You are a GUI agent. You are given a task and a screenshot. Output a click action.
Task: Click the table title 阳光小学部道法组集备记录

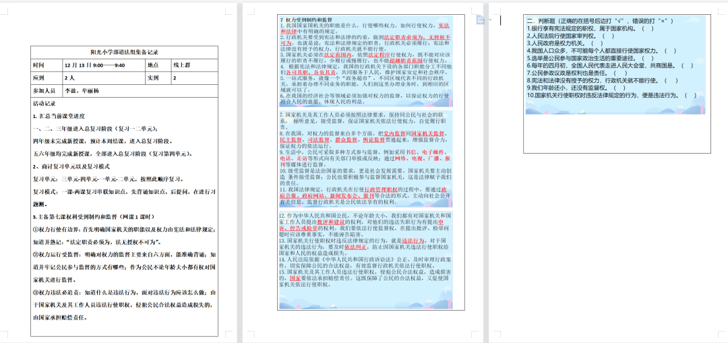125,52
